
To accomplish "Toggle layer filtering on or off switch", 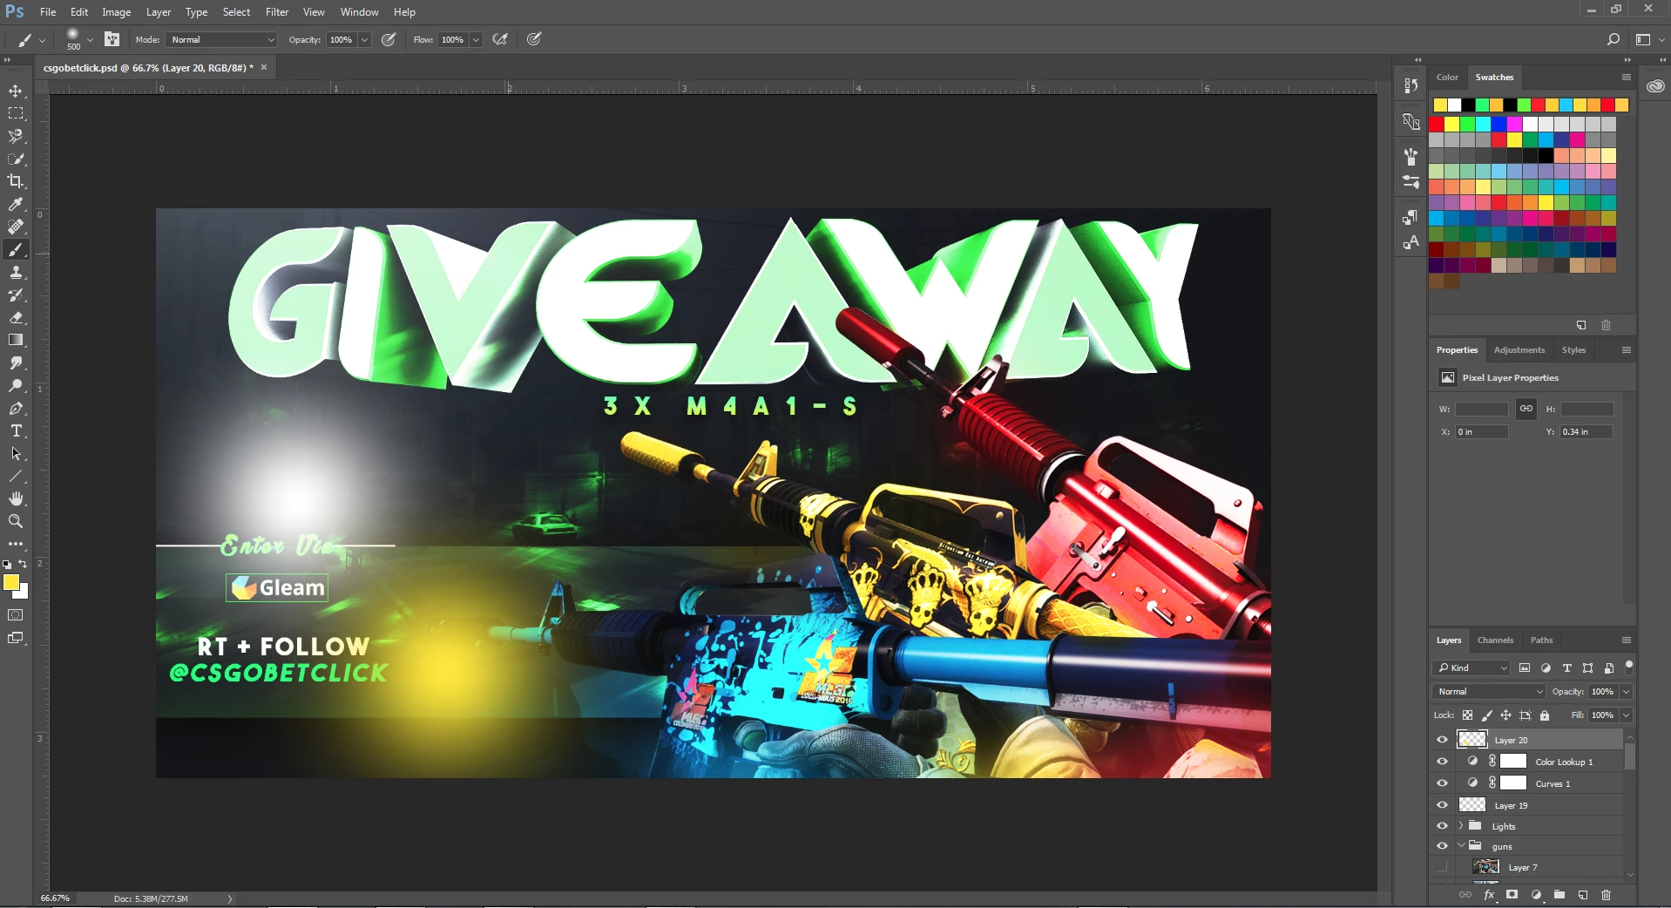I will pos(1629,667).
